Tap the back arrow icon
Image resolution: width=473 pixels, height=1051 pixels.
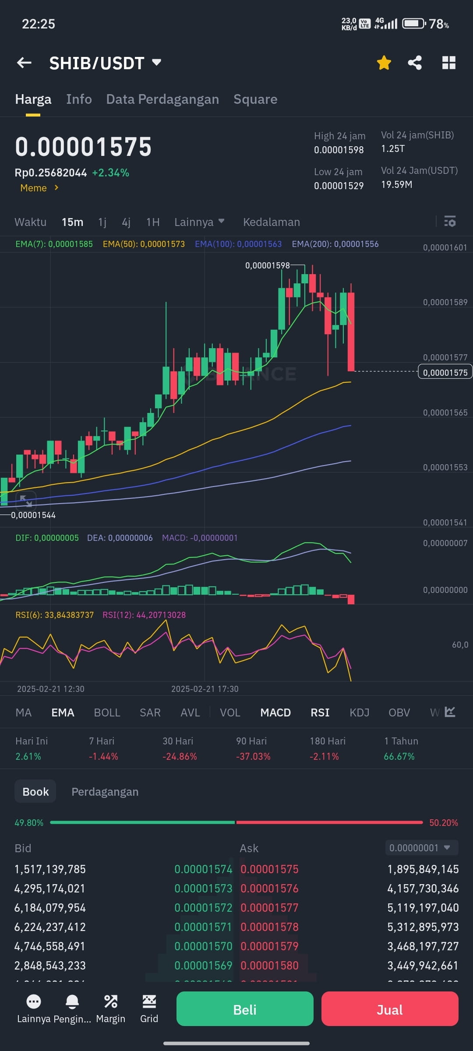(24, 63)
